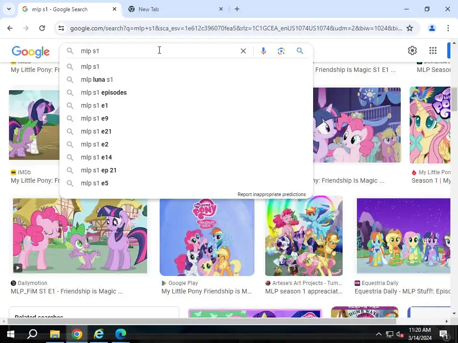The width and height of the screenshot is (458, 343).
Task: Switch to the mlp s1 Google Search tab
Action: point(69,9)
